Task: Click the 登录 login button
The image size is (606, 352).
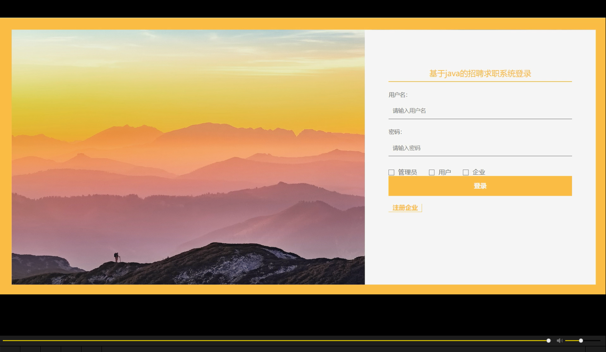Action: point(480,186)
